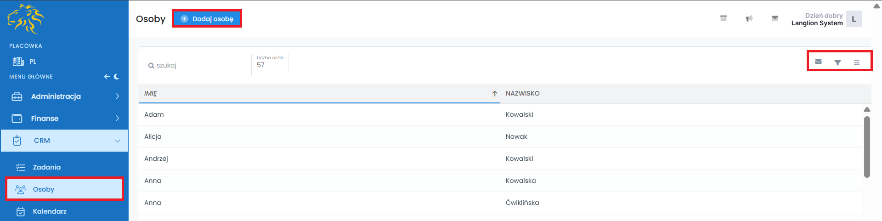The width and height of the screenshot is (882, 221).
Task: Open the hamburger list options icon
Action: (857, 62)
